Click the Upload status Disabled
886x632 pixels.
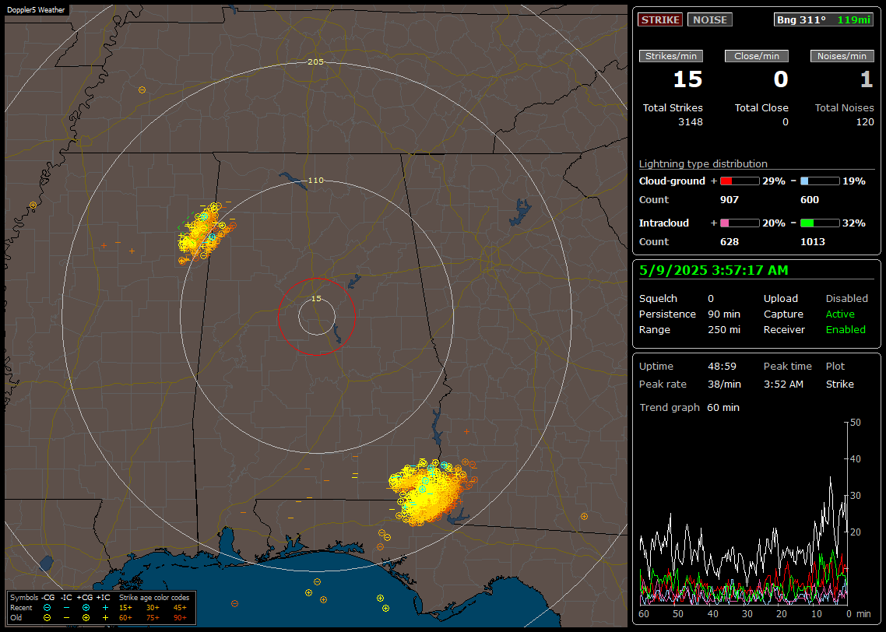[846, 299]
